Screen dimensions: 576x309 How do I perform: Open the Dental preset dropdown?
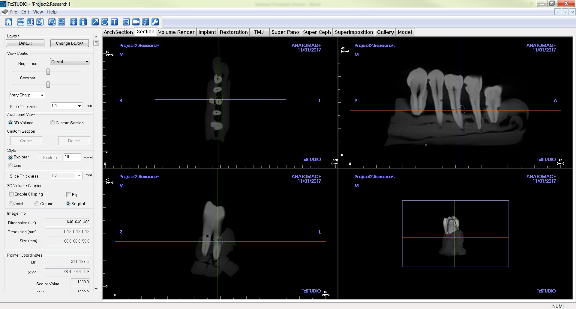[70, 62]
